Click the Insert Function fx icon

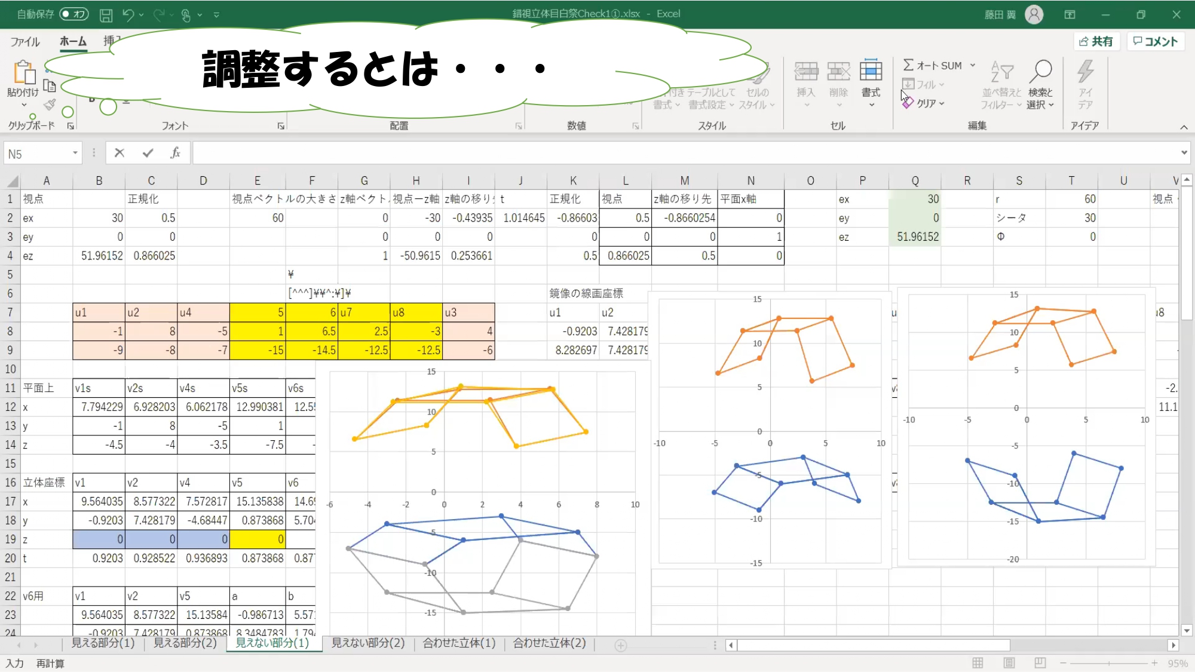pyautogui.click(x=175, y=154)
